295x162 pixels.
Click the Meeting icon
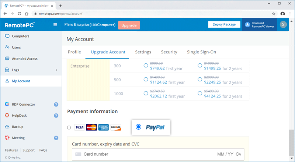(7, 138)
